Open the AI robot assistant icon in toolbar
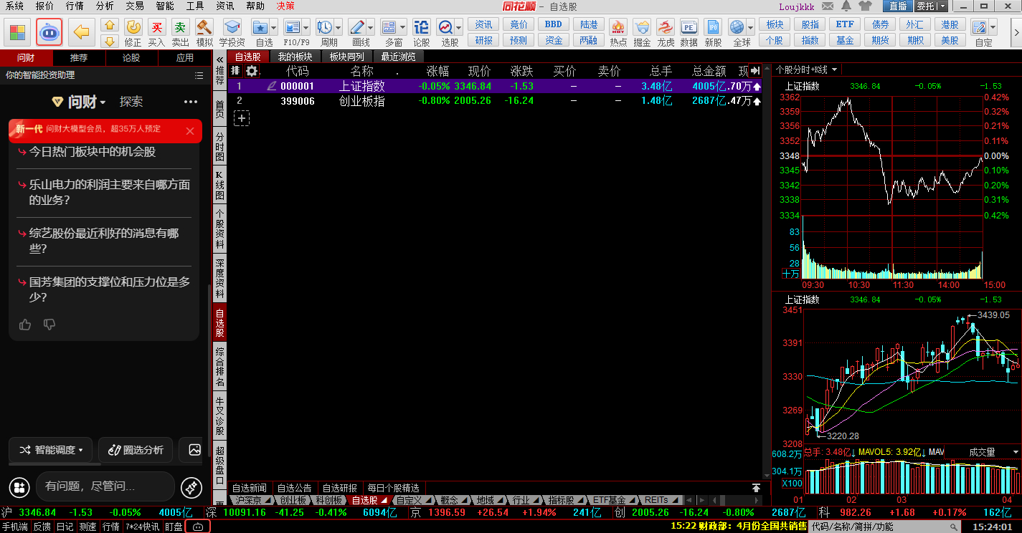The height and width of the screenshot is (533, 1022). click(x=49, y=32)
